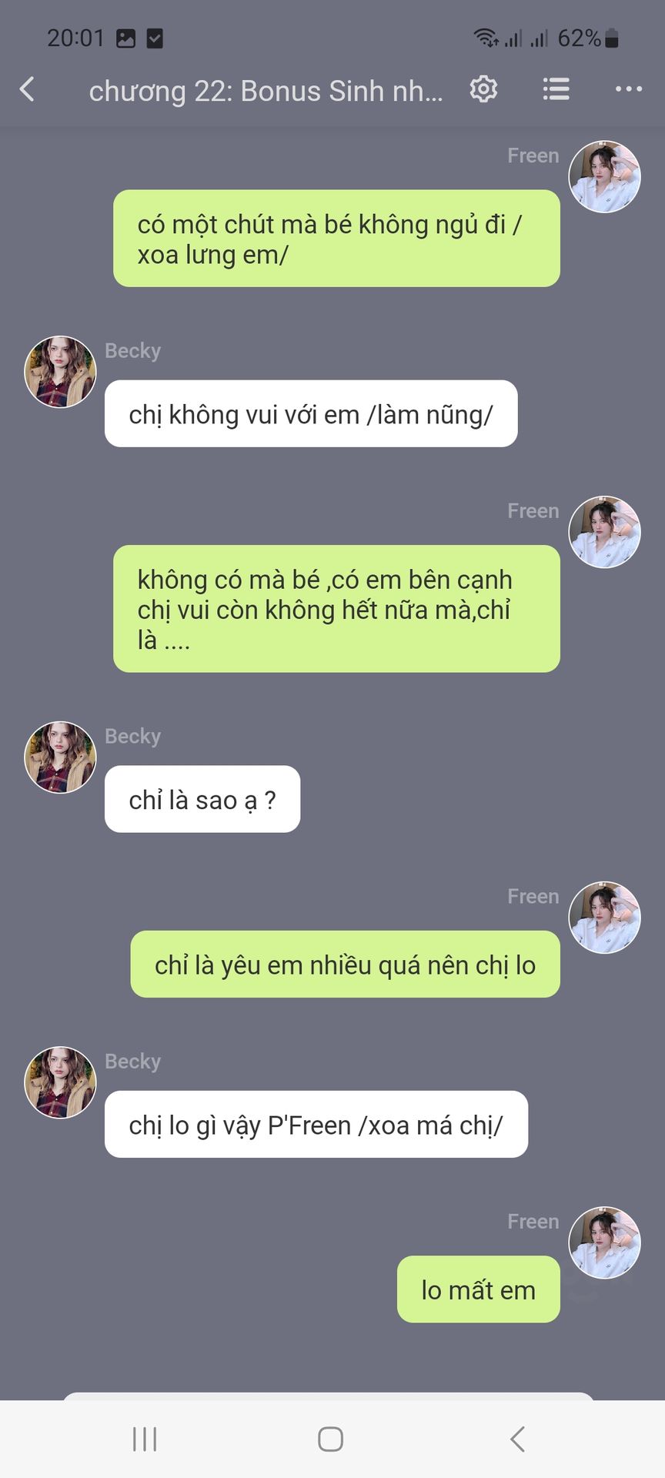Tap Android home button
Image resolution: width=665 pixels, height=1478 pixels.
[331, 1439]
